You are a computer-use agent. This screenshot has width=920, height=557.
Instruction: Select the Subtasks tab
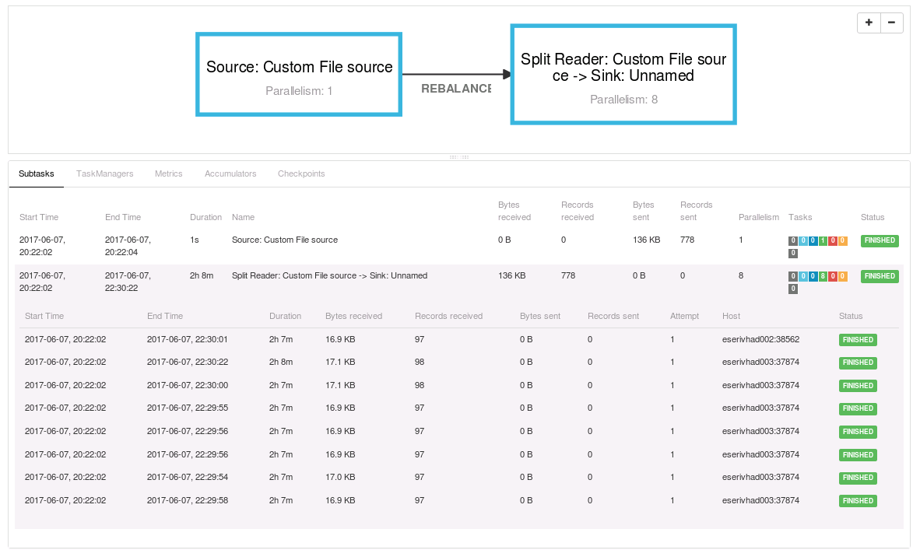(x=37, y=174)
